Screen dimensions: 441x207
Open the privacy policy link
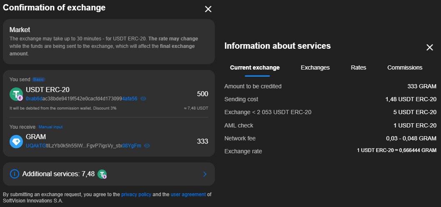click(x=136, y=195)
